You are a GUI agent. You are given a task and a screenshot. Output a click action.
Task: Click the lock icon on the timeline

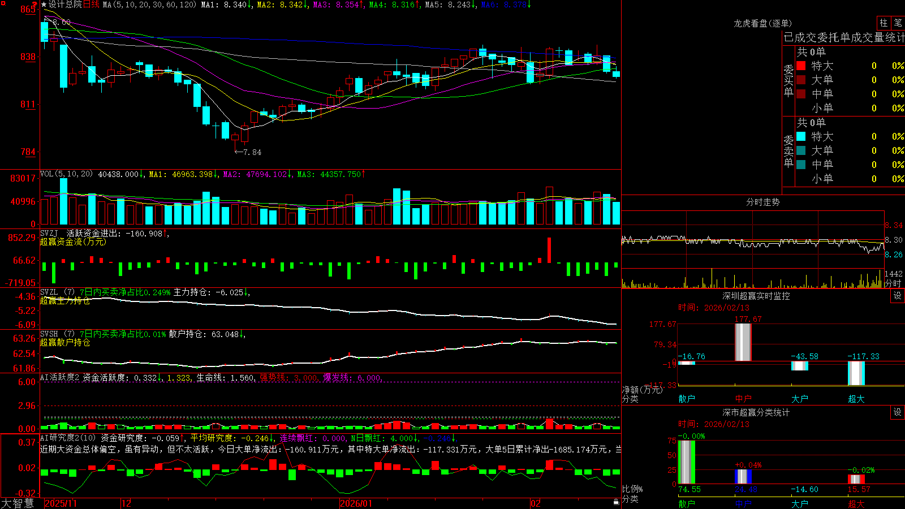616,502
